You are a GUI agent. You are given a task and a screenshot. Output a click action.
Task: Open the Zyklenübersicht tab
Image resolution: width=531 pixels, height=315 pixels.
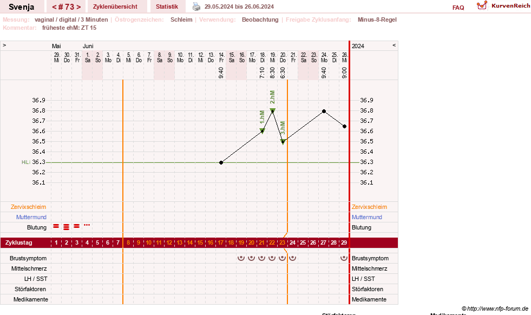(x=115, y=6)
